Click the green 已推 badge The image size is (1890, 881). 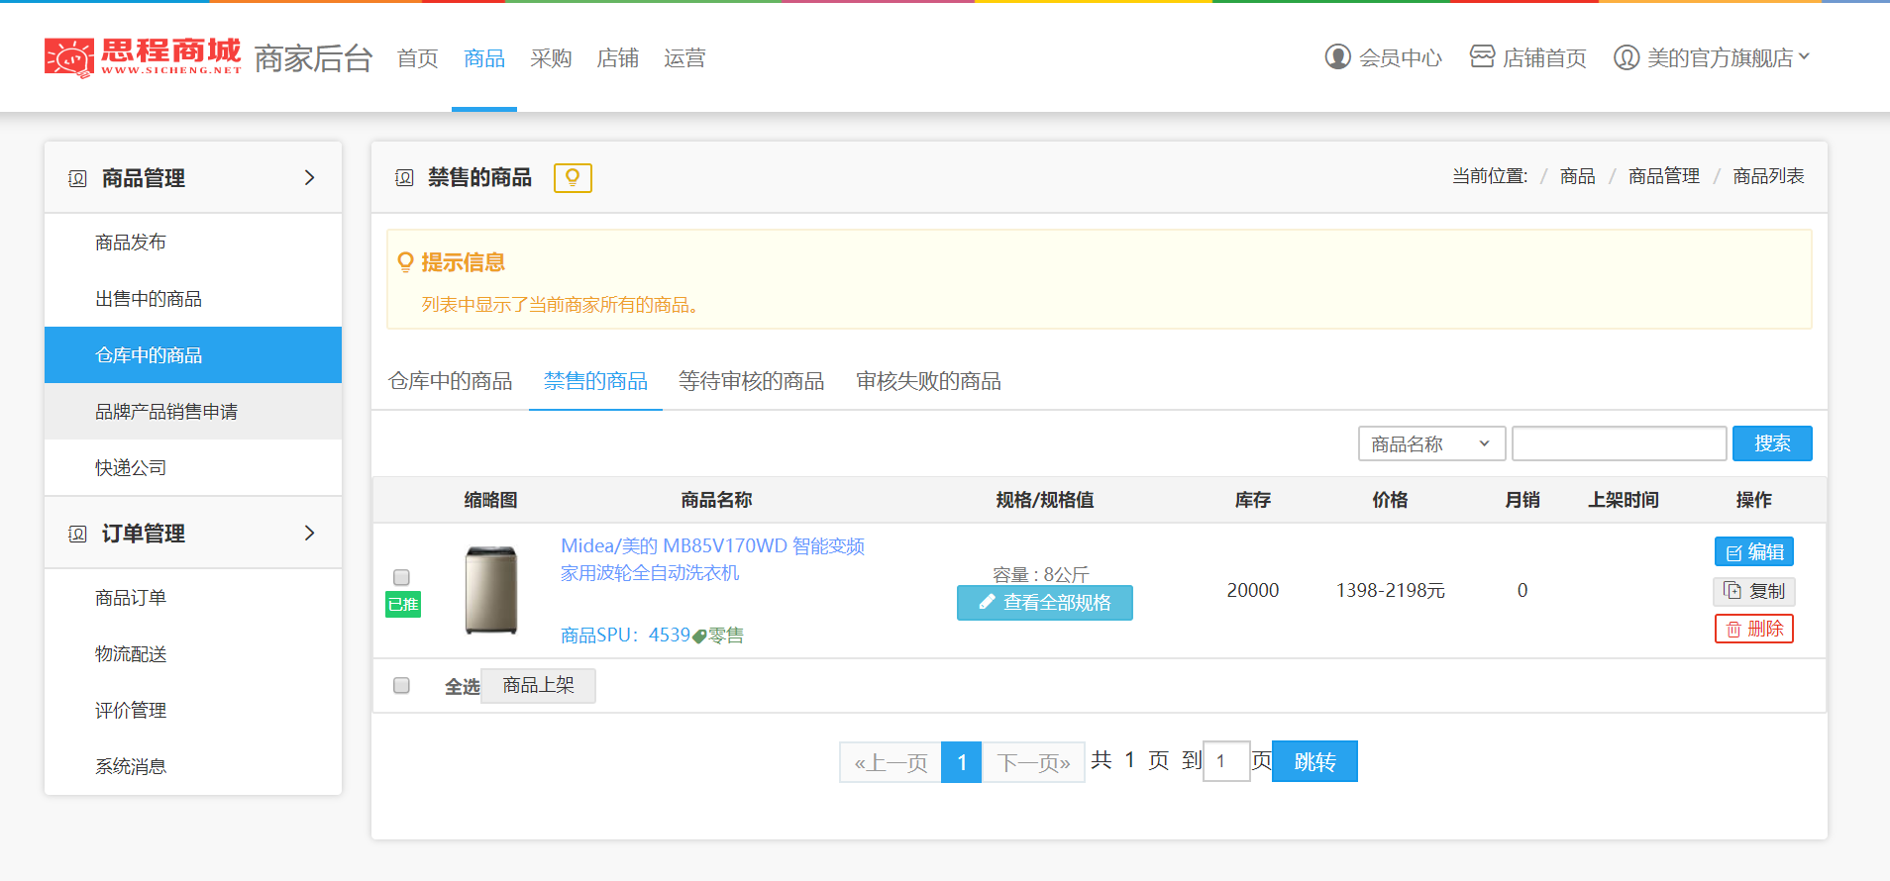[x=403, y=605]
